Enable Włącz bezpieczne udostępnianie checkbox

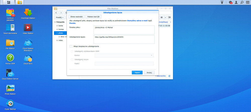click(x=71, y=46)
